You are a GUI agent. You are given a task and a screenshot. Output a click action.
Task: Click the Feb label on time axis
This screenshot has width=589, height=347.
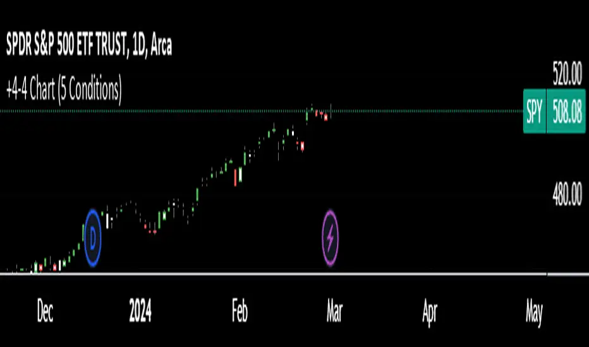point(240,310)
